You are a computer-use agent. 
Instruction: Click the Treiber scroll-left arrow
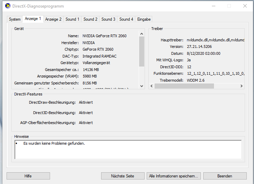pos(152,86)
